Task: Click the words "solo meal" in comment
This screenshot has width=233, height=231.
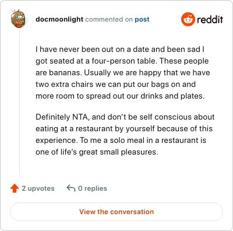Action: point(127,140)
